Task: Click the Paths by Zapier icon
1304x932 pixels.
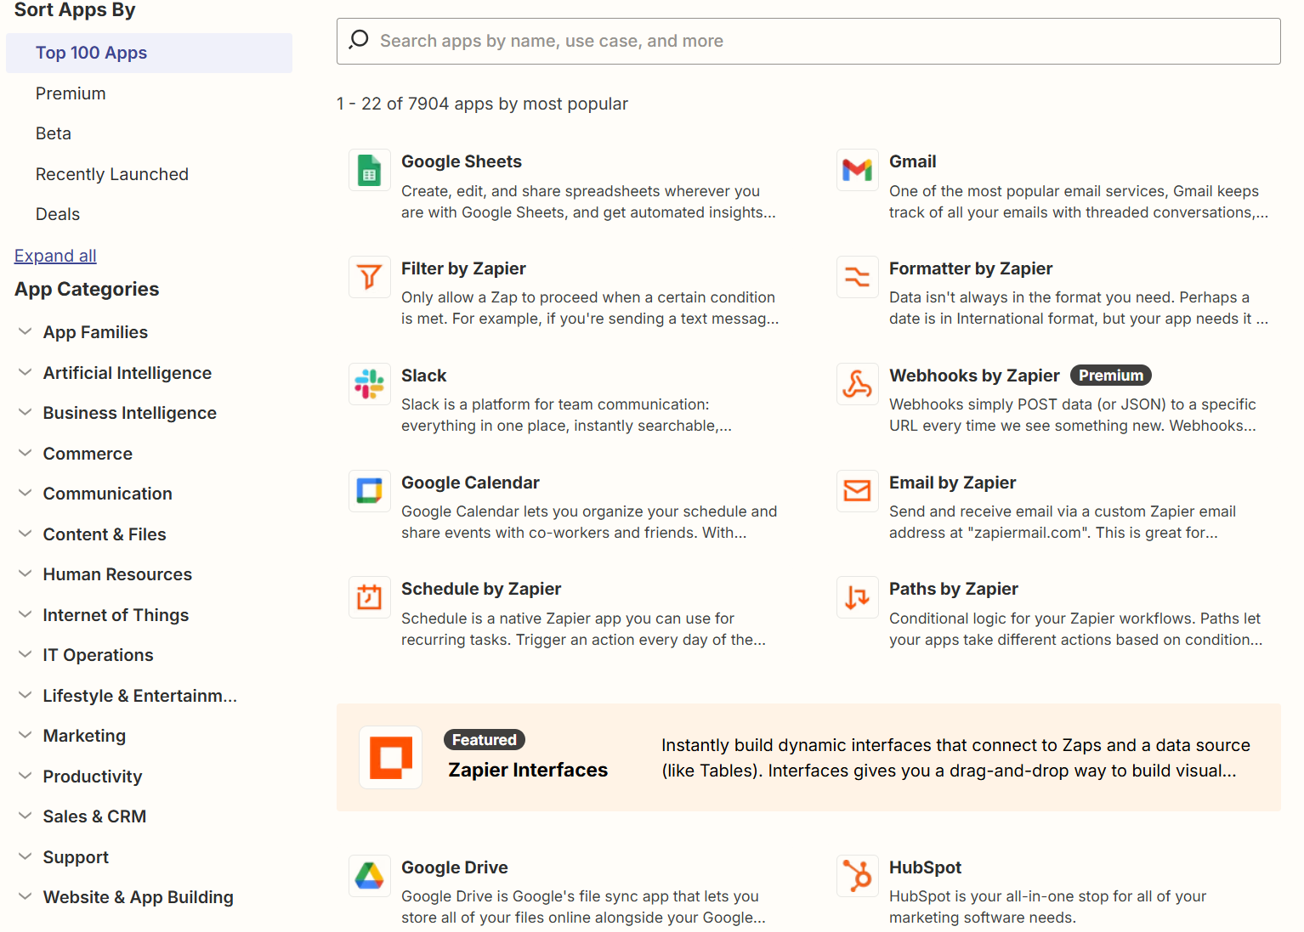Action: pyautogui.click(x=857, y=597)
